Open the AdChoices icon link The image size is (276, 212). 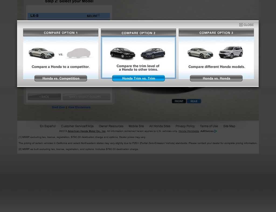(x=215, y=131)
